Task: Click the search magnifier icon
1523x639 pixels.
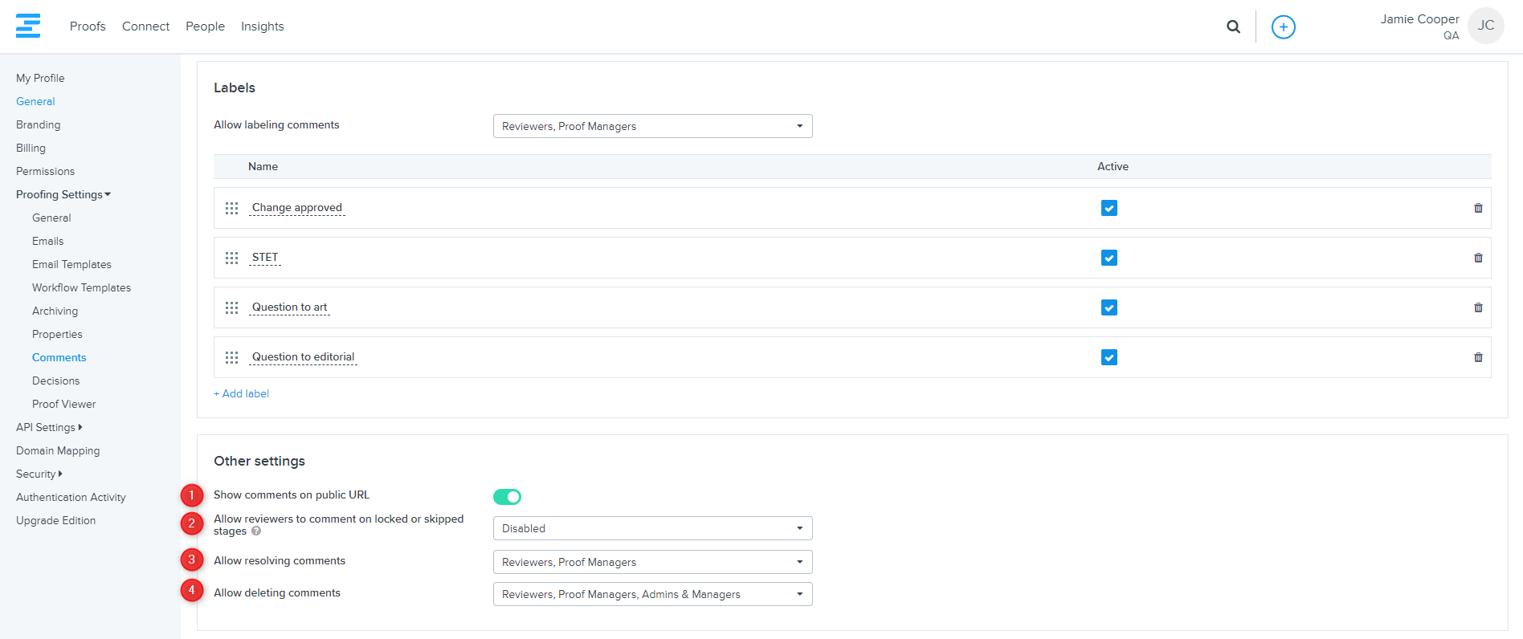Action: [1233, 26]
